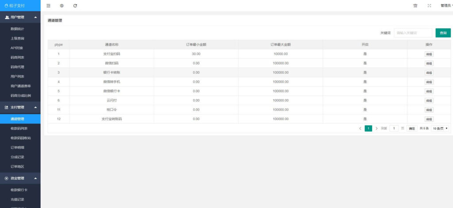
Task: Click the theme icon beside fullscreen icon
Action: [415, 6]
